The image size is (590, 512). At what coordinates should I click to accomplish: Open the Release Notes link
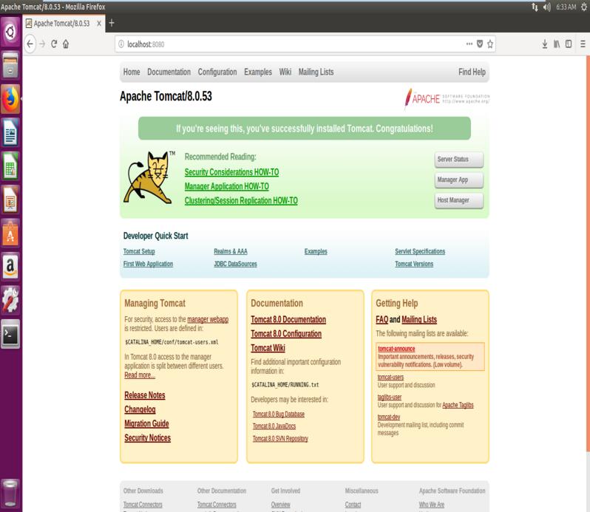[x=145, y=395]
